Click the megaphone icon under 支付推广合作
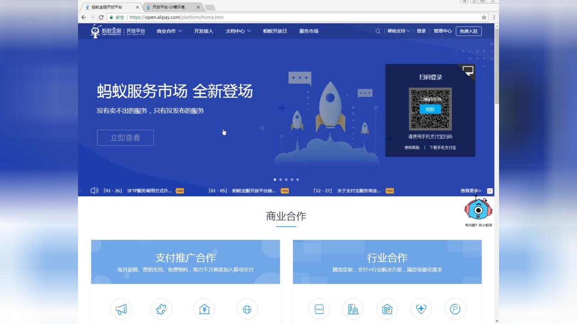 coord(121,309)
